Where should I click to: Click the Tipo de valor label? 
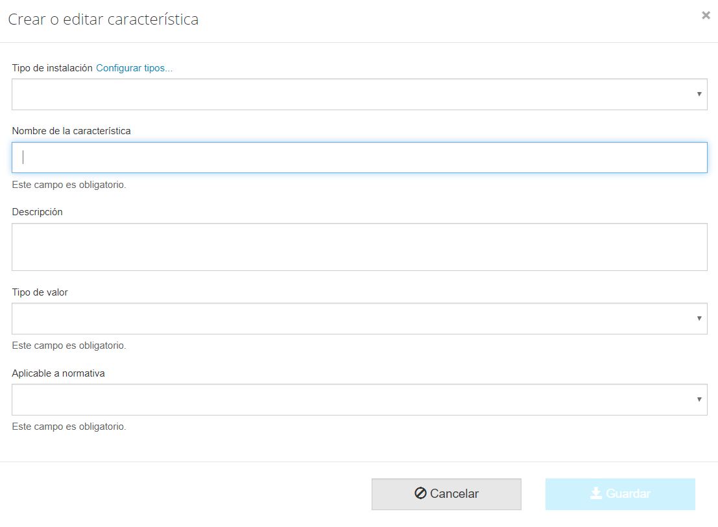(x=40, y=292)
